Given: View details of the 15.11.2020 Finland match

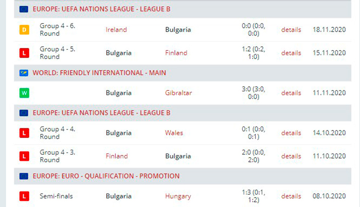Looking at the screenshot, I should click(x=291, y=53).
